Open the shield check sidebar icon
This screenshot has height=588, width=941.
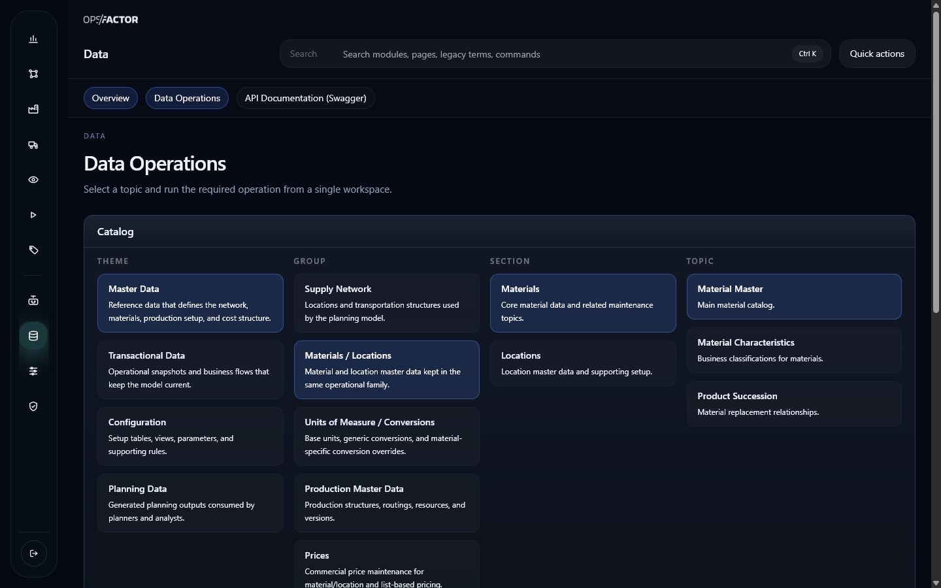33,406
